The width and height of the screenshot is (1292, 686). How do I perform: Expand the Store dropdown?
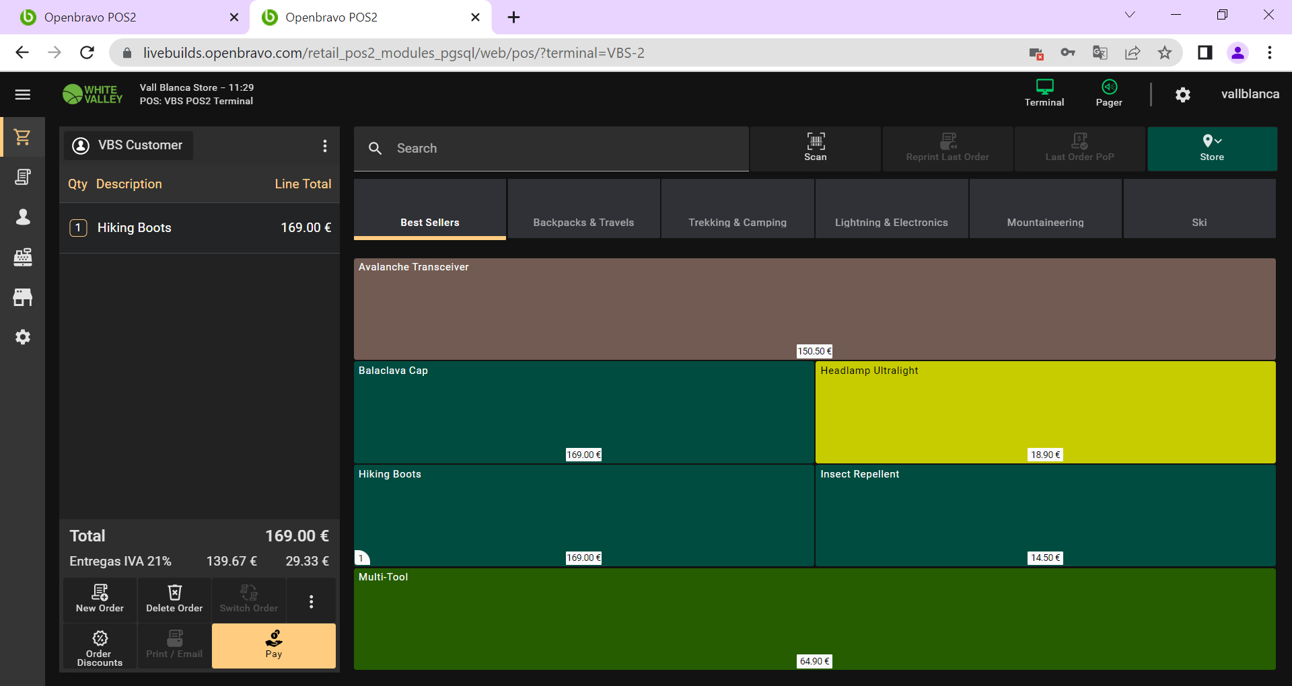1211,148
